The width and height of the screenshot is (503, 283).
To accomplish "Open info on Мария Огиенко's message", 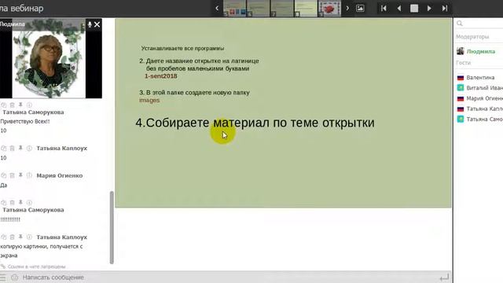I will [29, 175].
